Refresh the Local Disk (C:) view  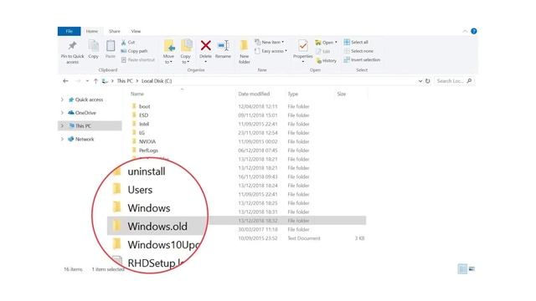click(x=428, y=81)
